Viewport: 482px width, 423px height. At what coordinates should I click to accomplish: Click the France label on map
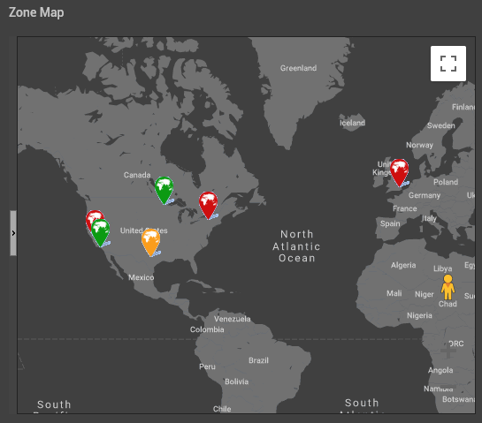[x=405, y=208]
